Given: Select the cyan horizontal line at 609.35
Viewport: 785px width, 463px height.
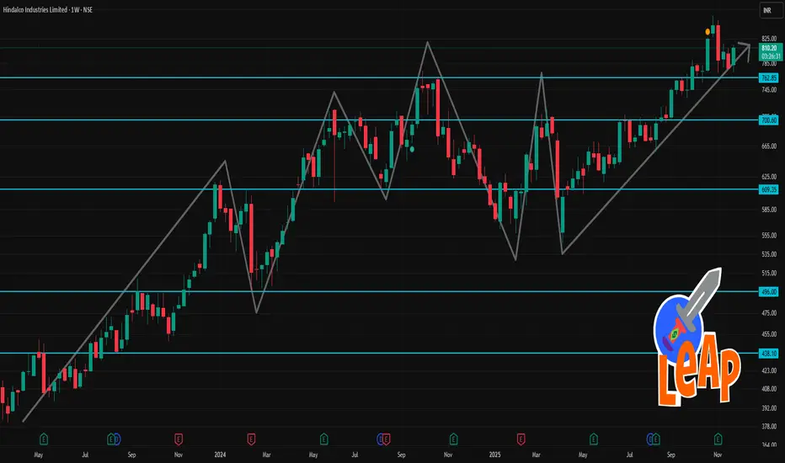Looking at the screenshot, I should pos(380,189).
